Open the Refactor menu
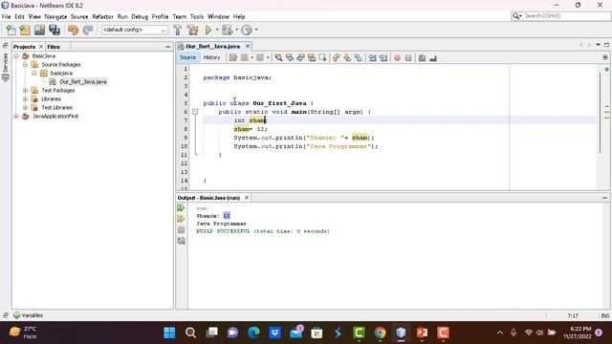612x344 pixels. (x=102, y=17)
